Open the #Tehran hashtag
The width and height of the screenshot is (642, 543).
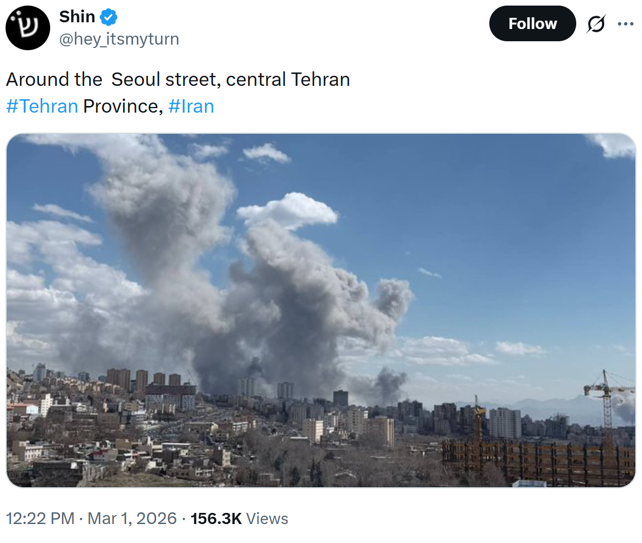[42, 106]
